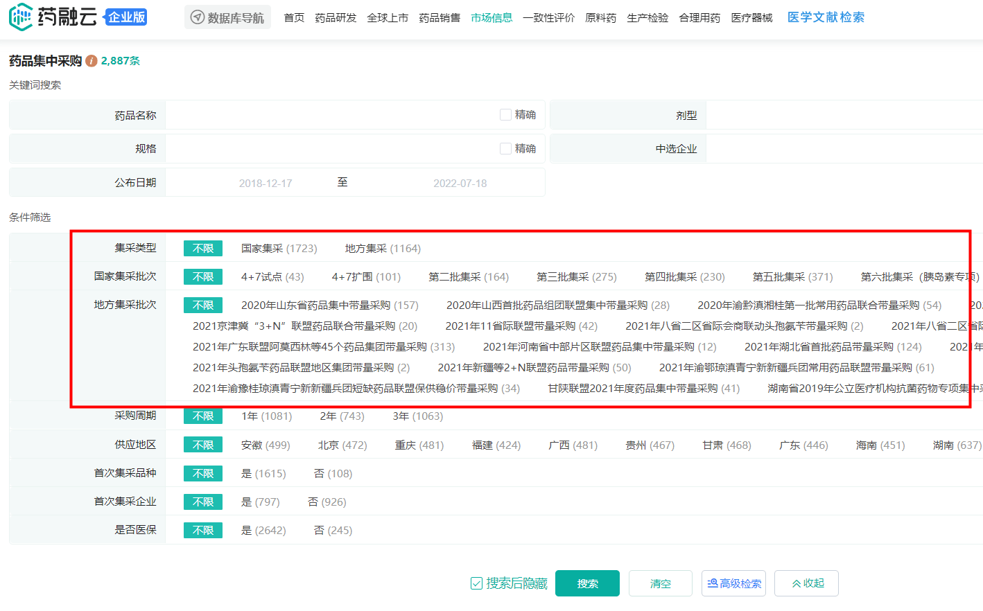Filter 采购周期 by 3年 (1063)
The image size is (983, 611).
tap(418, 416)
